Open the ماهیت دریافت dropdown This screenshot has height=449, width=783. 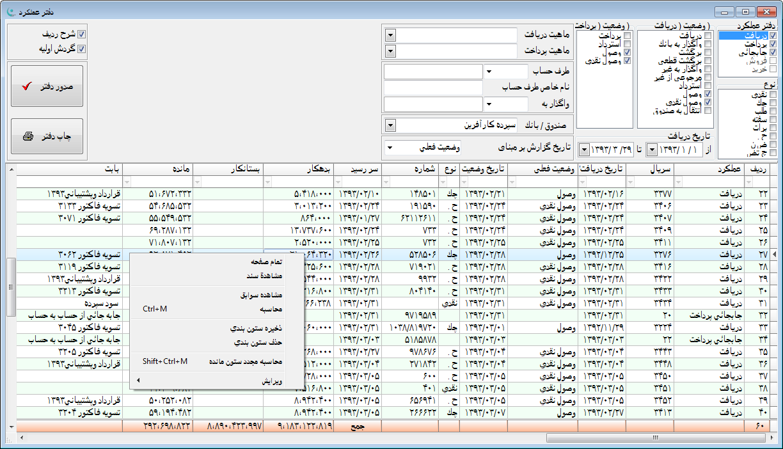pyautogui.click(x=390, y=35)
